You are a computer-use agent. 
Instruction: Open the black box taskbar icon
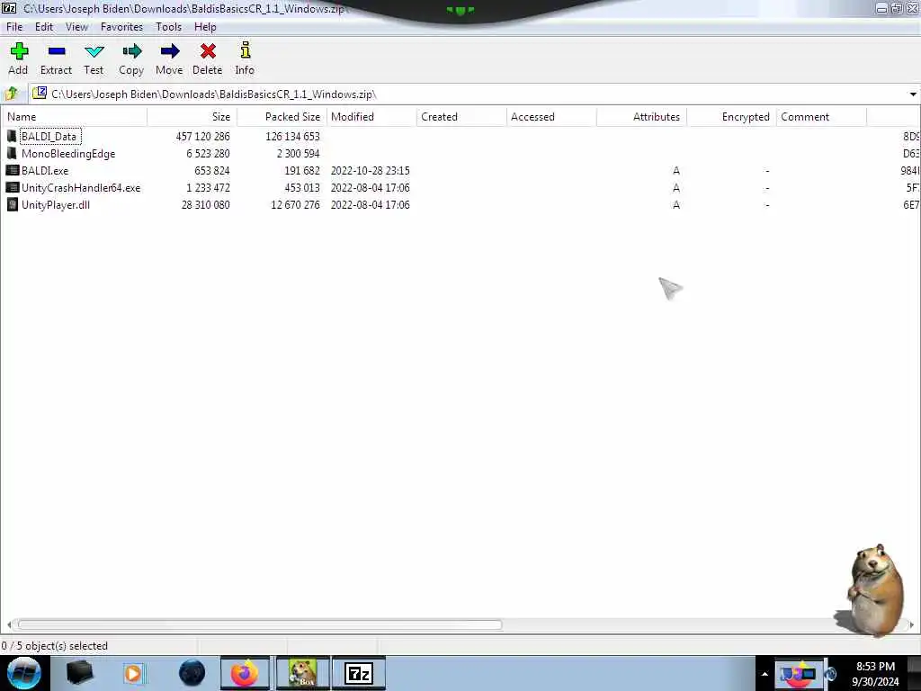pyautogui.click(x=80, y=673)
